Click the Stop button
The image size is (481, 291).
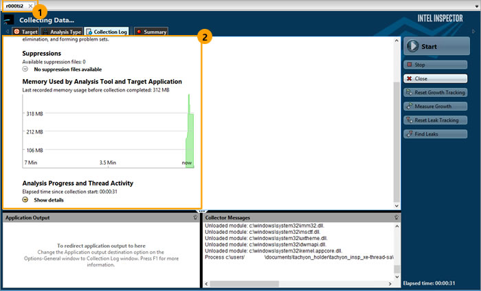(436, 65)
